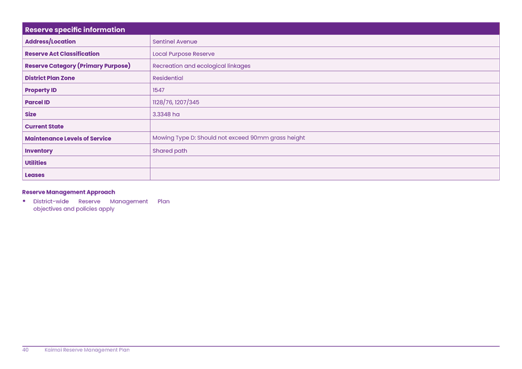Select the 'Address/Location' row label
This screenshot has width=522, height=369.
click(x=50, y=42)
